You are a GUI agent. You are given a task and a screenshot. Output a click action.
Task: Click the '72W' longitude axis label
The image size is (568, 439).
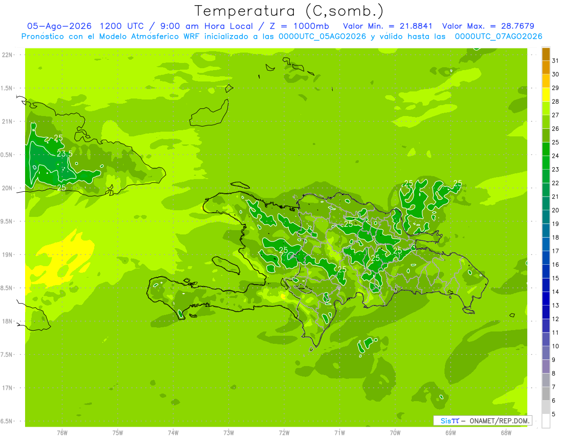[284, 433]
